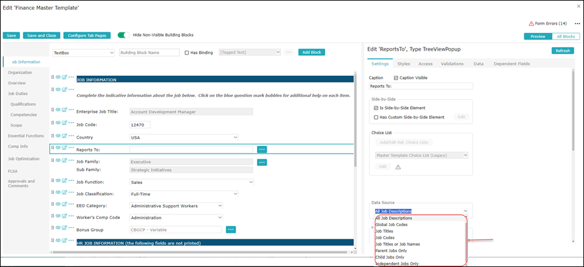The height and width of the screenshot is (267, 584).
Task: Switch view to All Blocks
Action: [566, 36]
